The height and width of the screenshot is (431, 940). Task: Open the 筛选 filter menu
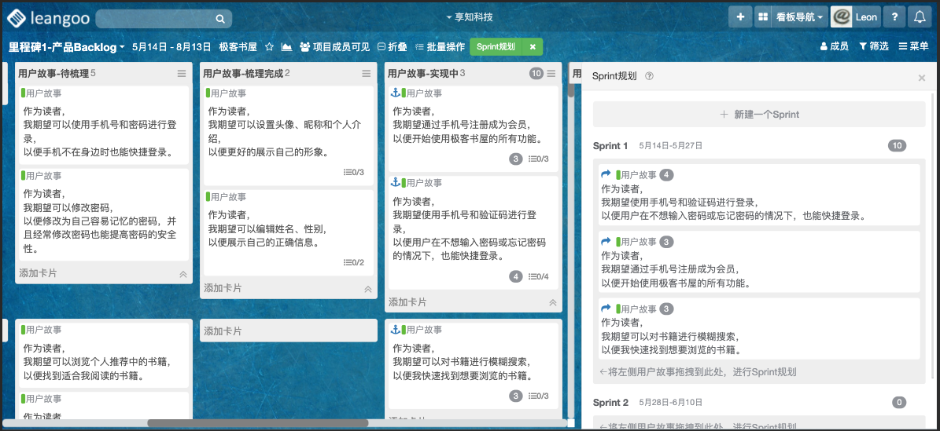click(873, 46)
